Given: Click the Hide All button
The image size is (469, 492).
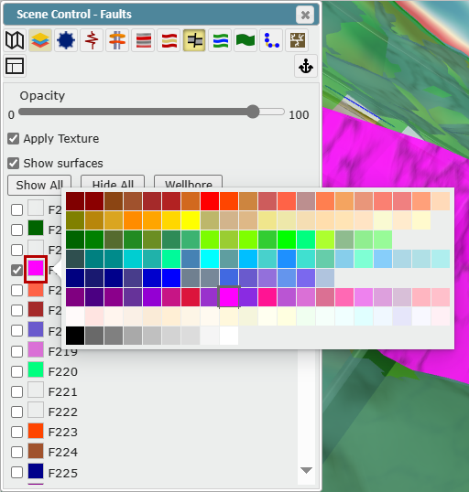Looking at the screenshot, I should pyautogui.click(x=113, y=185).
